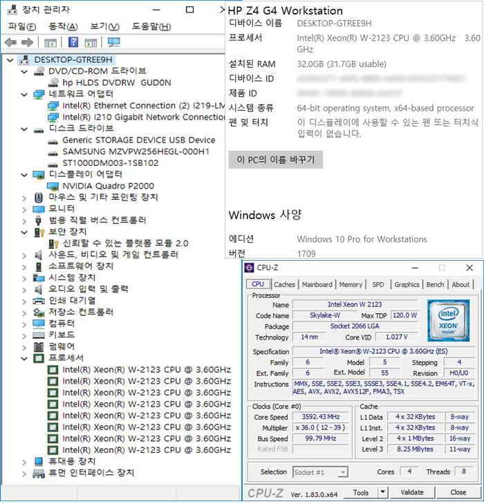Click the 휴먼 인터페이스 장치 icon

39,473
